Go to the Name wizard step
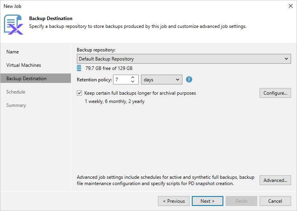The image size is (297, 211). click(x=13, y=52)
